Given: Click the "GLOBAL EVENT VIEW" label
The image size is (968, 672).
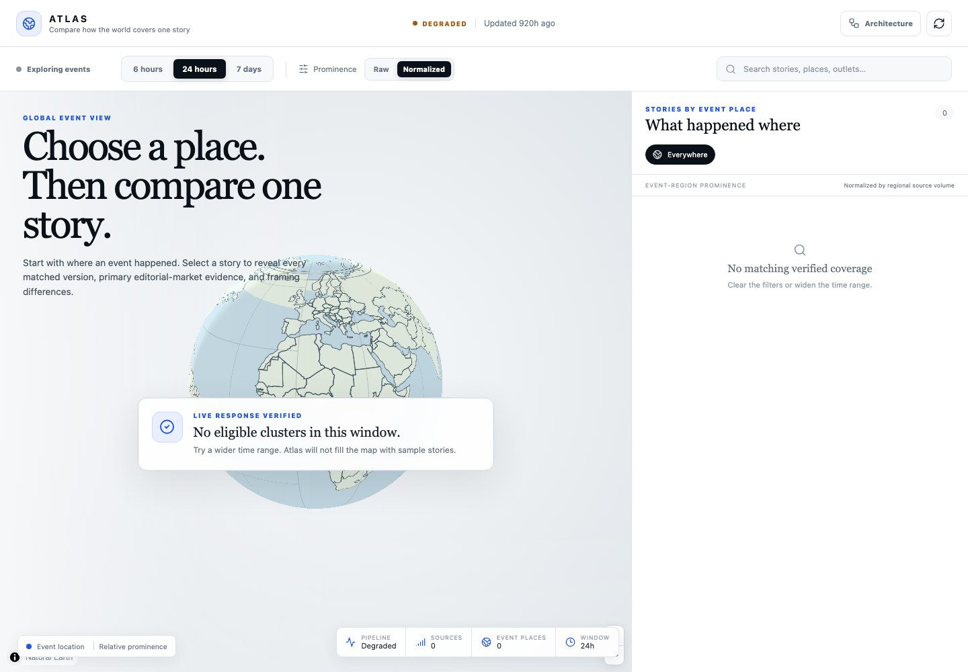Looking at the screenshot, I should click(67, 118).
